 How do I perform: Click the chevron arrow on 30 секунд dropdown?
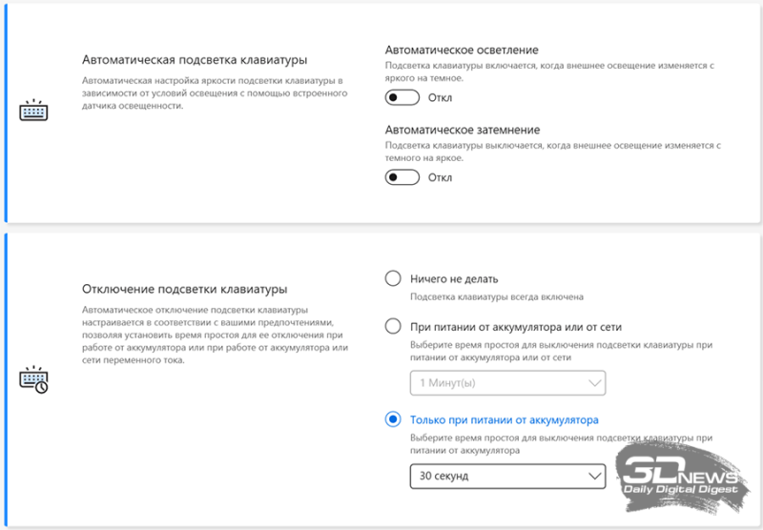pyautogui.click(x=595, y=475)
